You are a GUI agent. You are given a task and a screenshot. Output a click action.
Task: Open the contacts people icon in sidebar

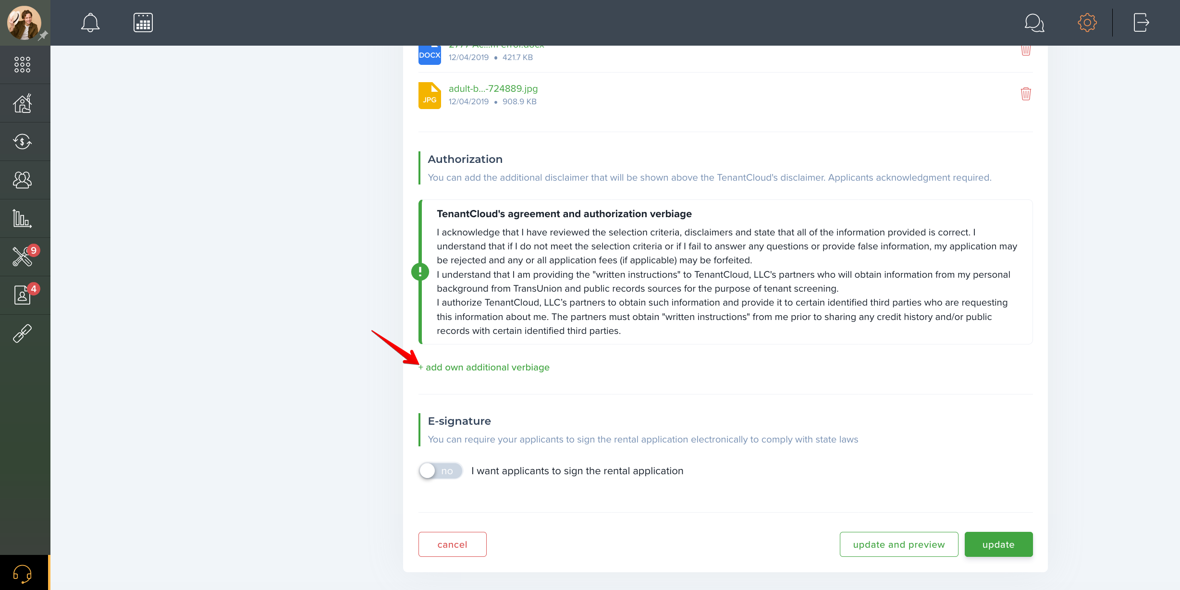[22, 180]
